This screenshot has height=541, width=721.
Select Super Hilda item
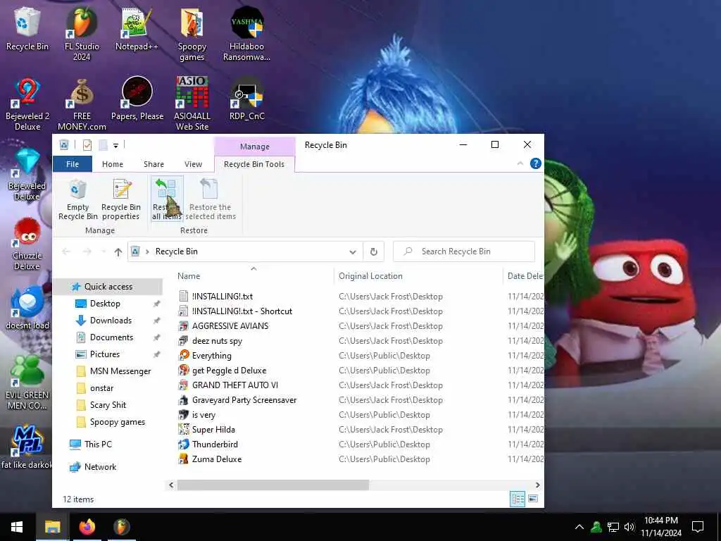213,430
